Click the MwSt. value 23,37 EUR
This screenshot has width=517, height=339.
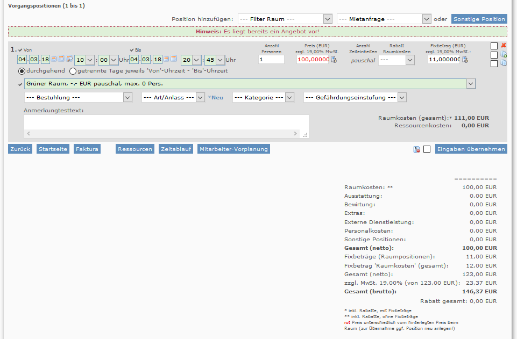[x=481, y=283]
